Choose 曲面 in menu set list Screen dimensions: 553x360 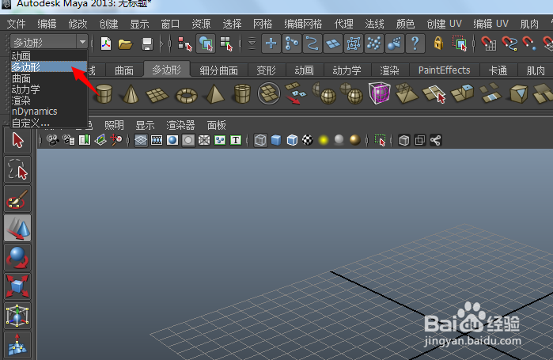point(48,78)
